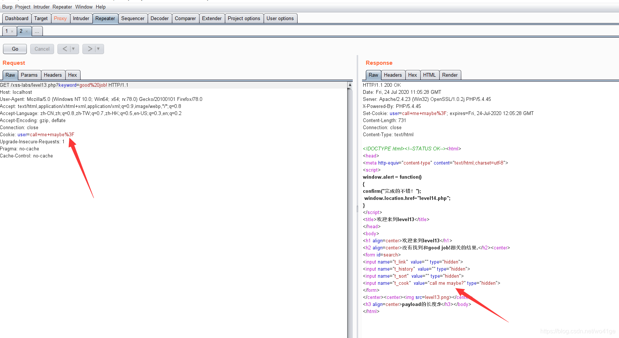Select Repeater request tab 1
The width and height of the screenshot is (619, 338).
pos(7,31)
